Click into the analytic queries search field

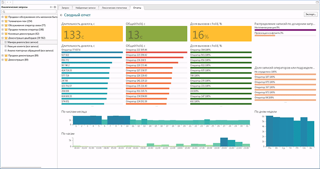pos(29,12)
